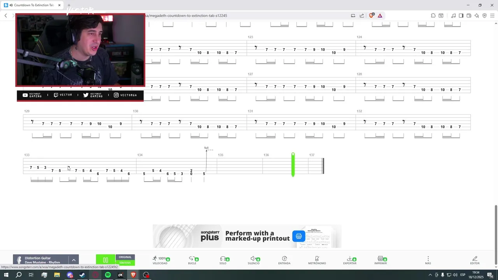Toggle the browser sidebar panel

point(461,16)
